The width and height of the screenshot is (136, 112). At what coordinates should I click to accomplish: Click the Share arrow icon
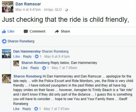tap(57, 31)
